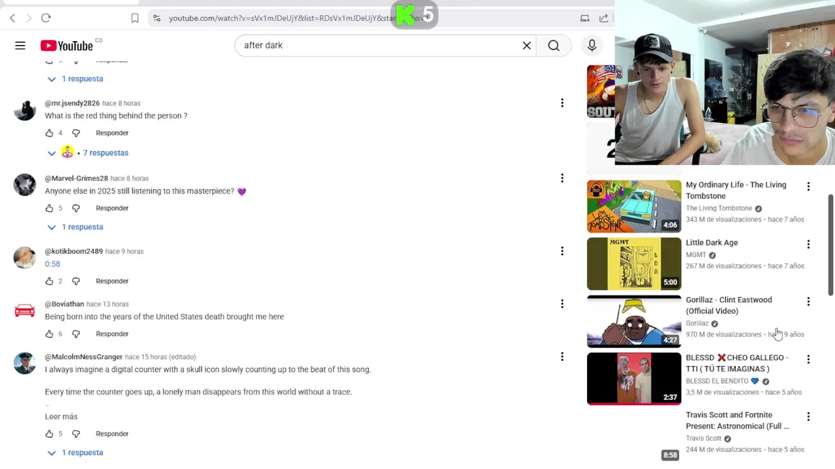Reply to @mr.jsendy2826 with Responder
This screenshot has width=835, height=469.
tap(112, 133)
